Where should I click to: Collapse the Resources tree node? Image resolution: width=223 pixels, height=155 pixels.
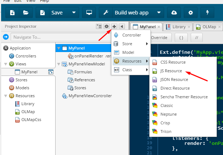pos(6,96)
